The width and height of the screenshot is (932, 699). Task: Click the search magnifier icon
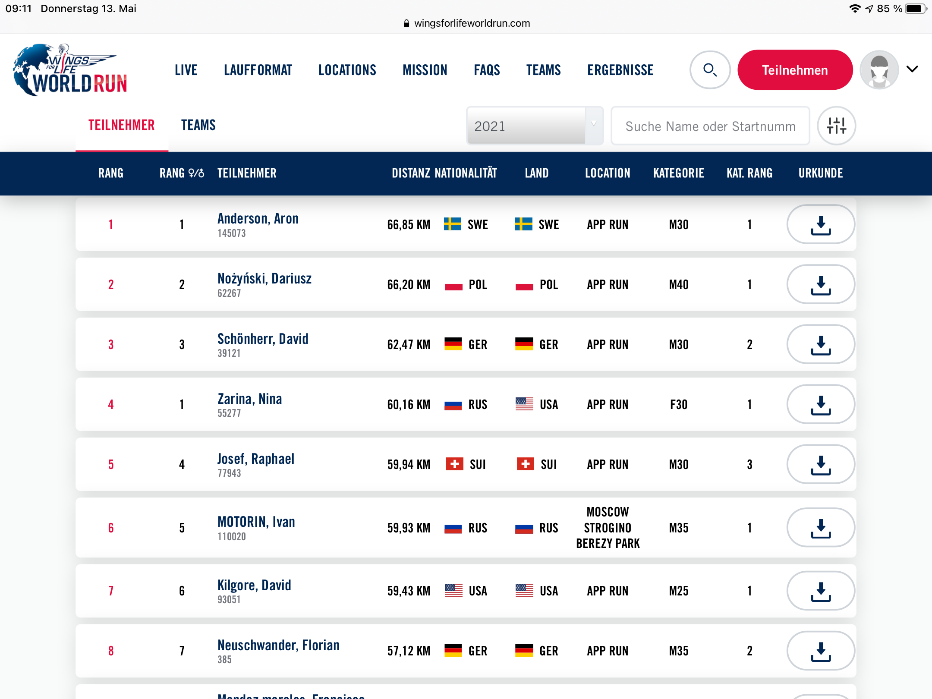710,70
